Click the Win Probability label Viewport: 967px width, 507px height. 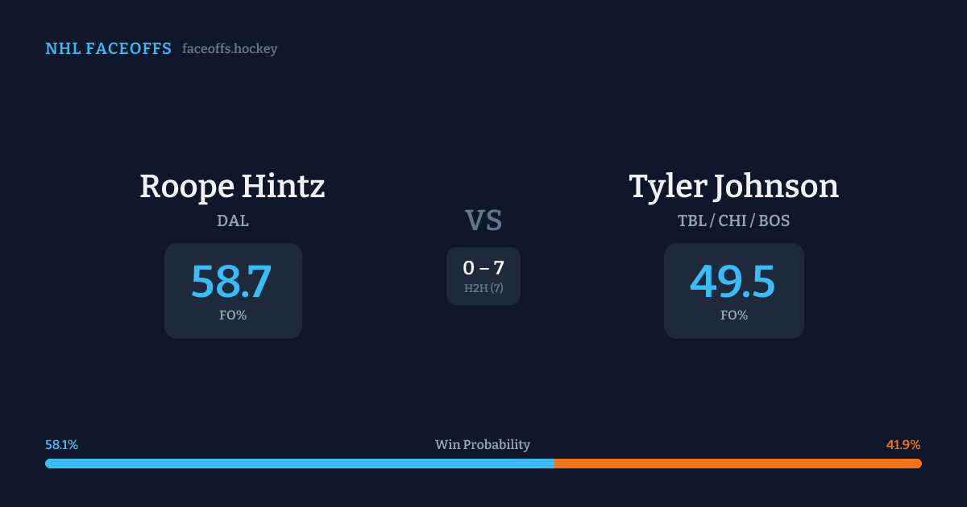tap(483, 445)
